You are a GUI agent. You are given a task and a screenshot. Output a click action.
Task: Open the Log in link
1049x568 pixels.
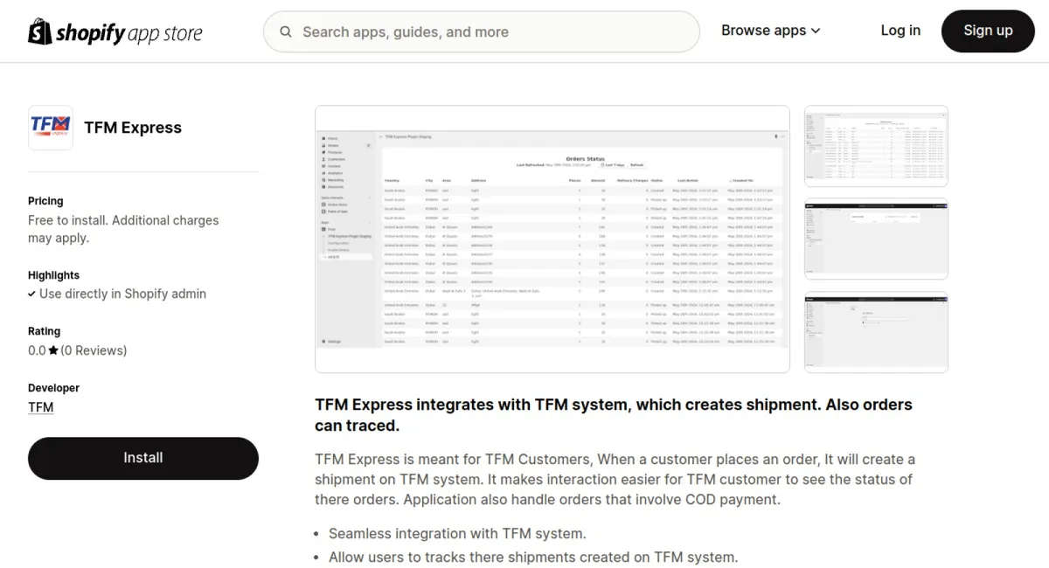pyautogui.click(x=900, y=31)
